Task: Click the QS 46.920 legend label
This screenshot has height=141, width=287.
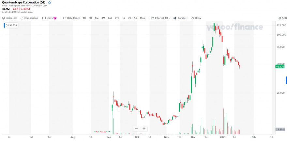Action: tap(11, 25)
